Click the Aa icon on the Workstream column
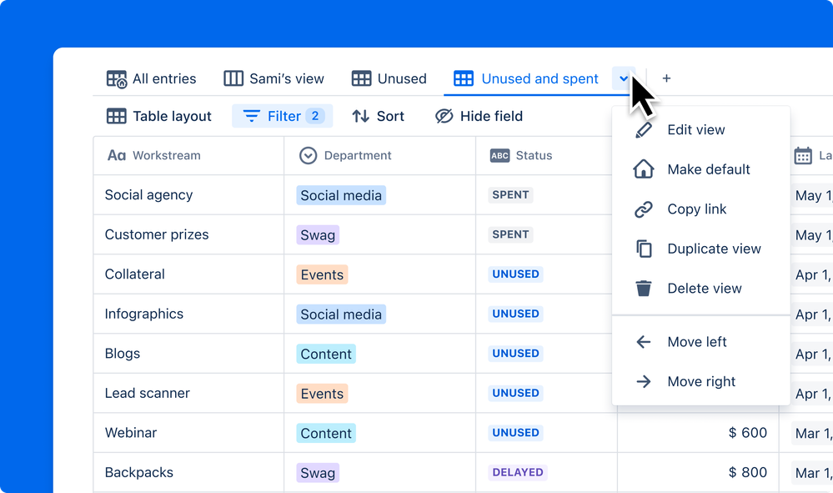833x493 pixels. tap(116, 155)
